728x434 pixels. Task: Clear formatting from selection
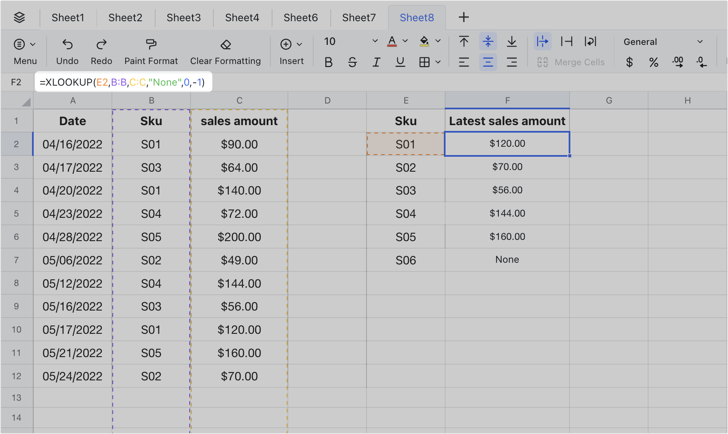pyautogui.click(x=225, y=51)
